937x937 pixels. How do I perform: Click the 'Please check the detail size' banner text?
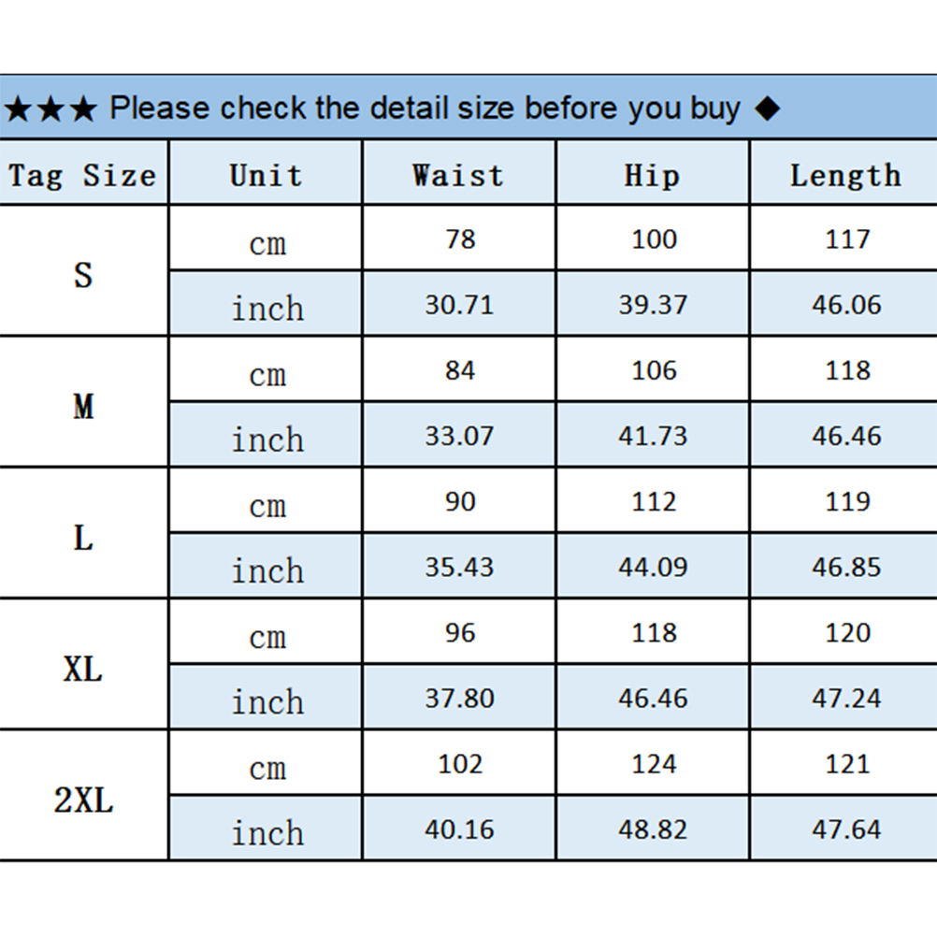click(425, 108)
